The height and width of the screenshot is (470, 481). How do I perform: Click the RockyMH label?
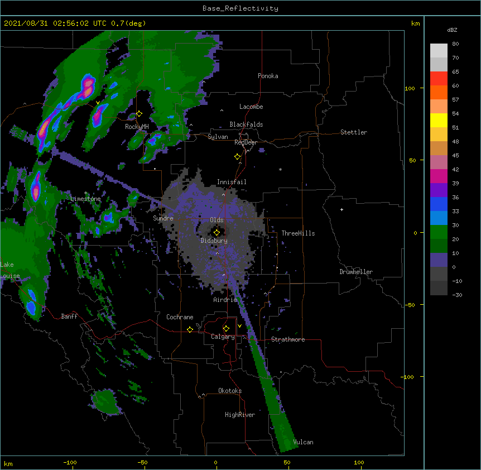137,127
